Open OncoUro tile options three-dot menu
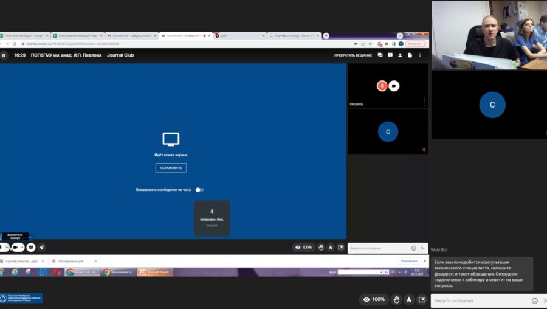 pyautogui.click(x=424, y=102)
